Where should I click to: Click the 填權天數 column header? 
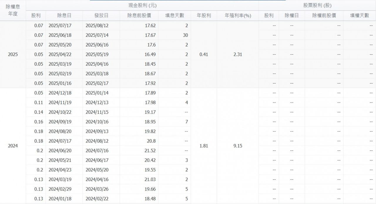pos(360,16)
